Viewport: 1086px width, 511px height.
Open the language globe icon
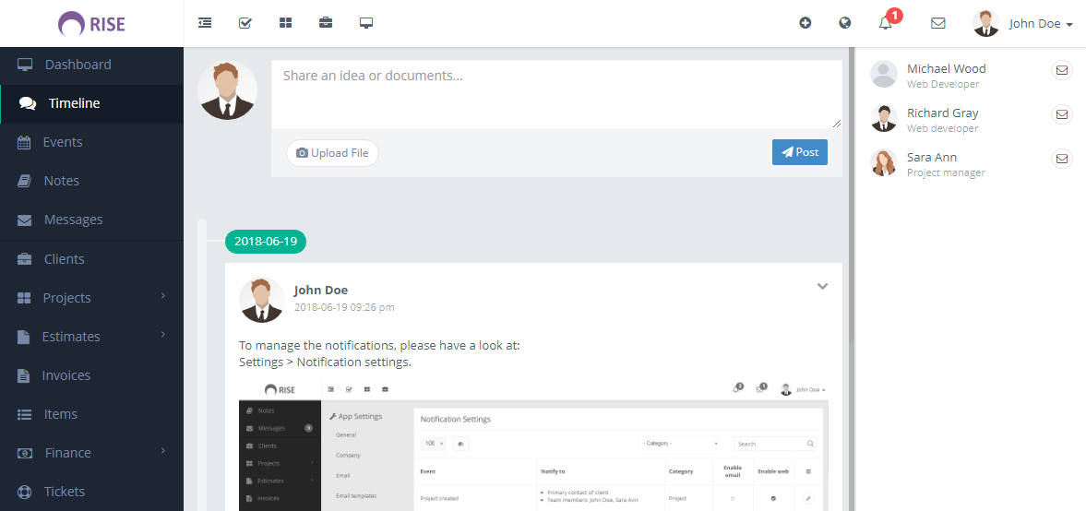coord(845,23)
